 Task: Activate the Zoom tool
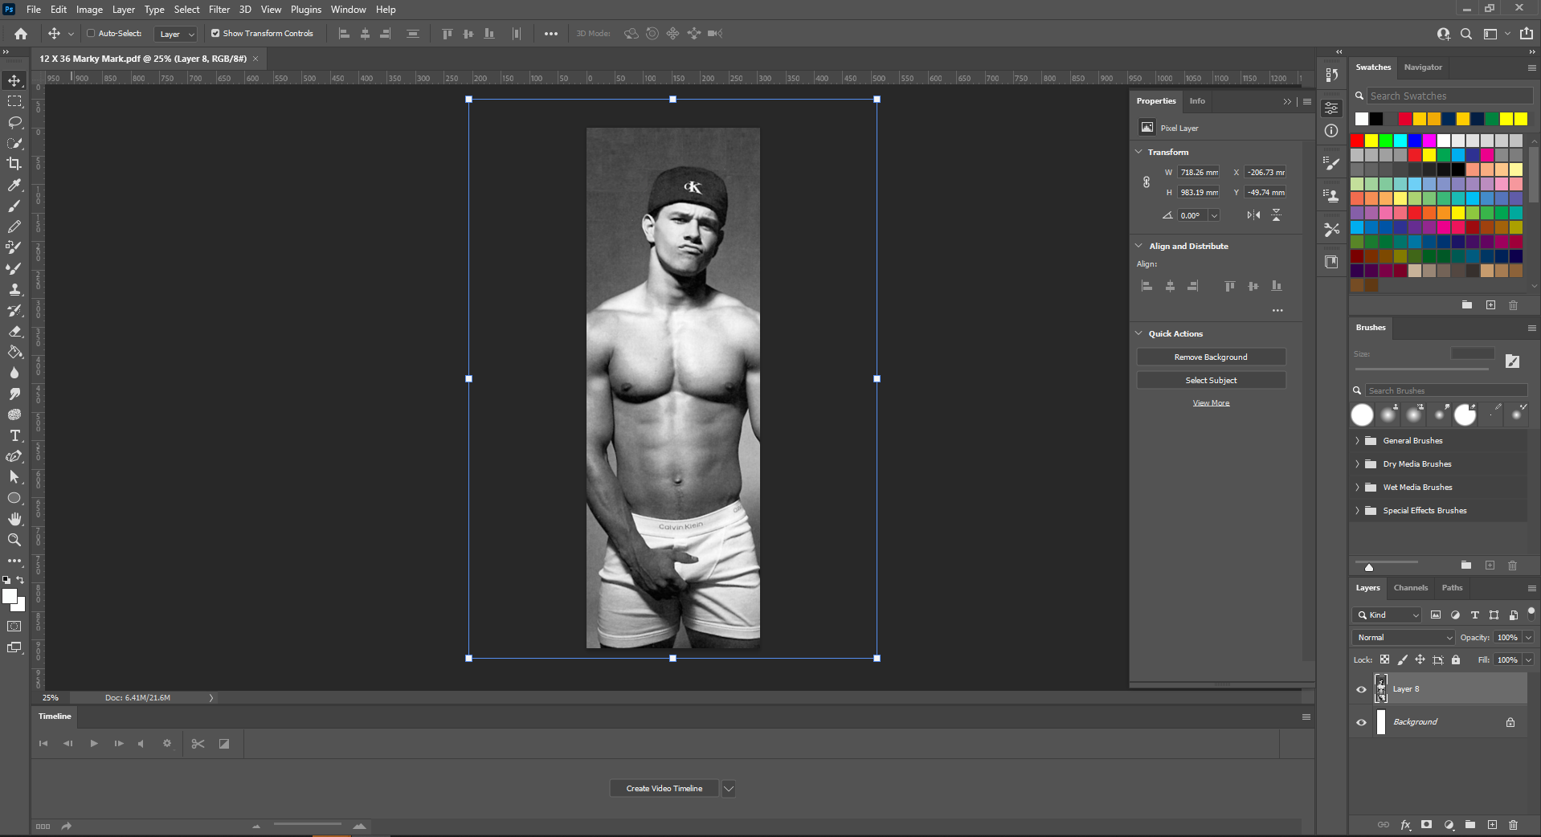[14, 540]
